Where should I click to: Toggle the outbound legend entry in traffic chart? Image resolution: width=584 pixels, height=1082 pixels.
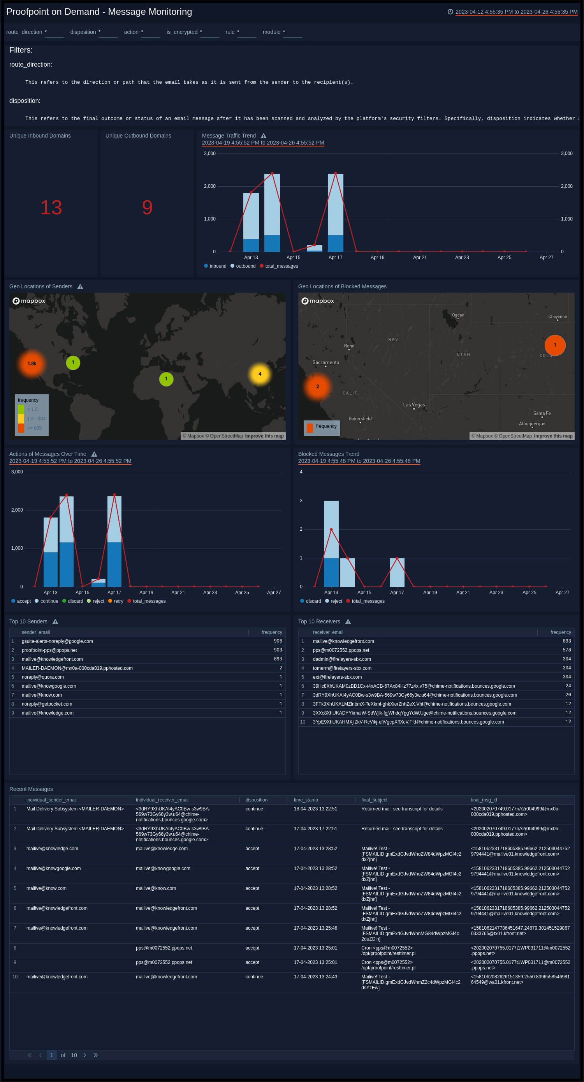243,266
